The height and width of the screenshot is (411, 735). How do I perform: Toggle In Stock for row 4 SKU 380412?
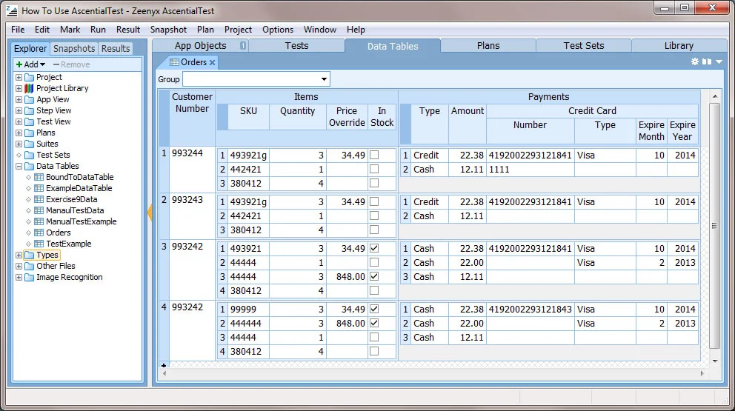(374, 351)
